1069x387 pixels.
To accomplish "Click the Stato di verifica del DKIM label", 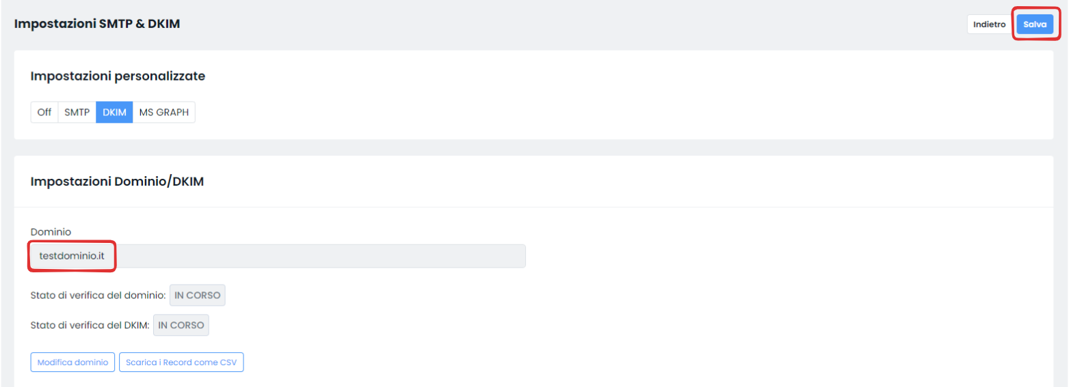I will click(90, 326).
